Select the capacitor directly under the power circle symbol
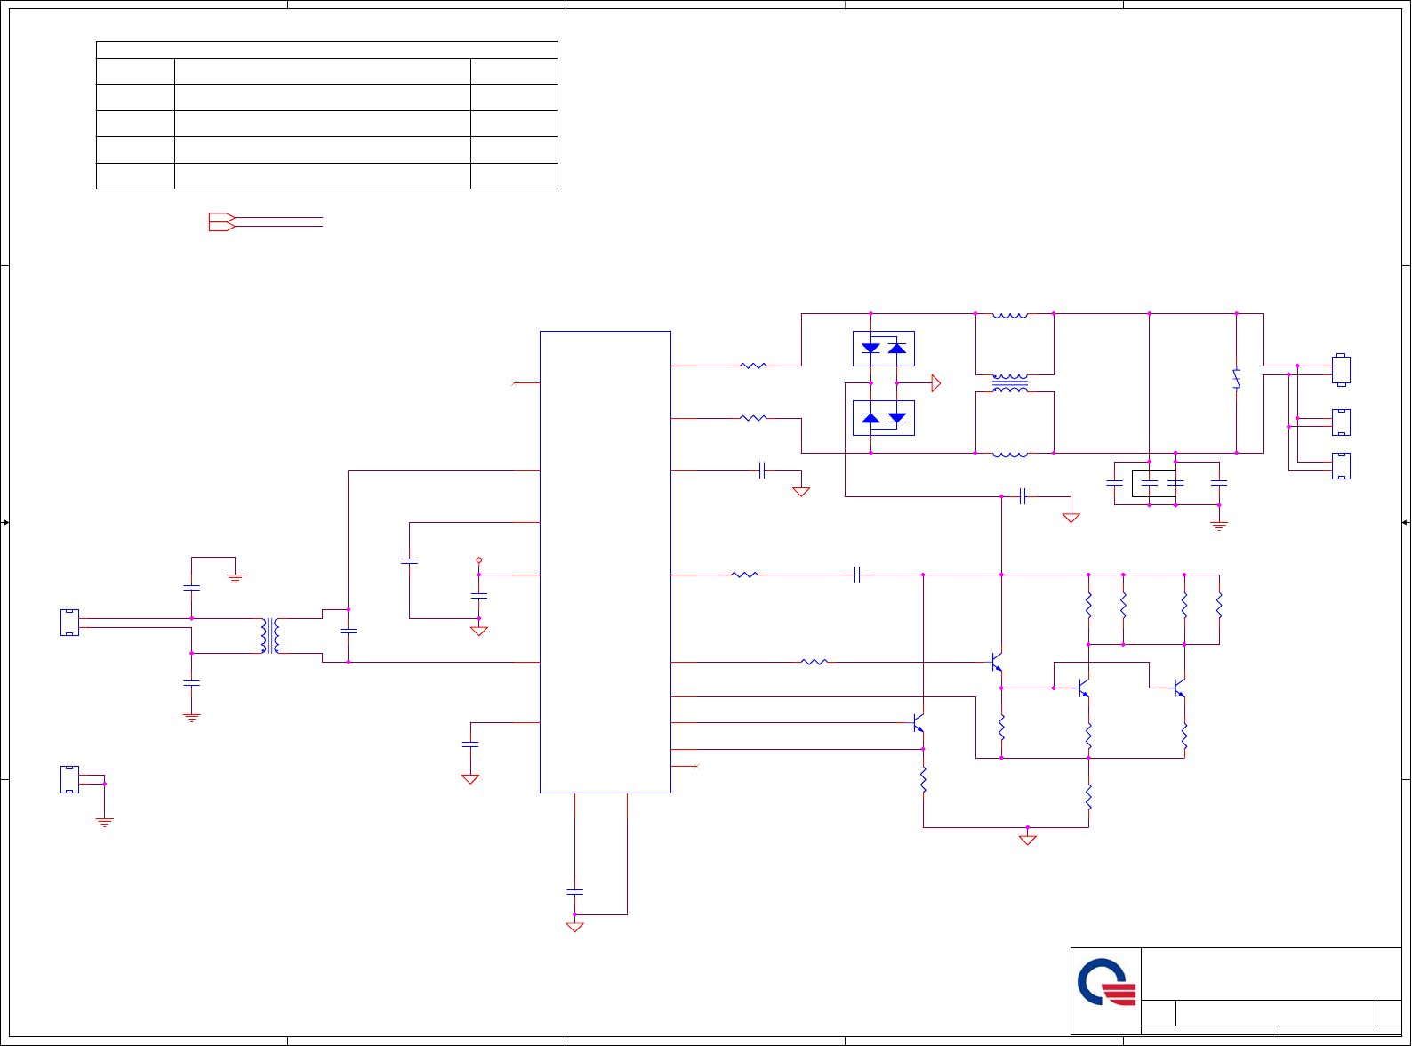1412x1046 pixels. 479,596
